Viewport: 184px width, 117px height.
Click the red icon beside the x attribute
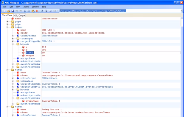pos(24,47)
